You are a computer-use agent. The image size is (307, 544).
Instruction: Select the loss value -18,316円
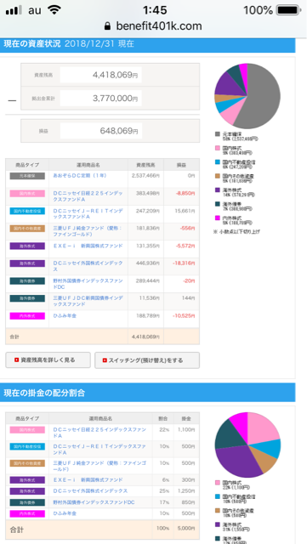click(x=184, y=263)
